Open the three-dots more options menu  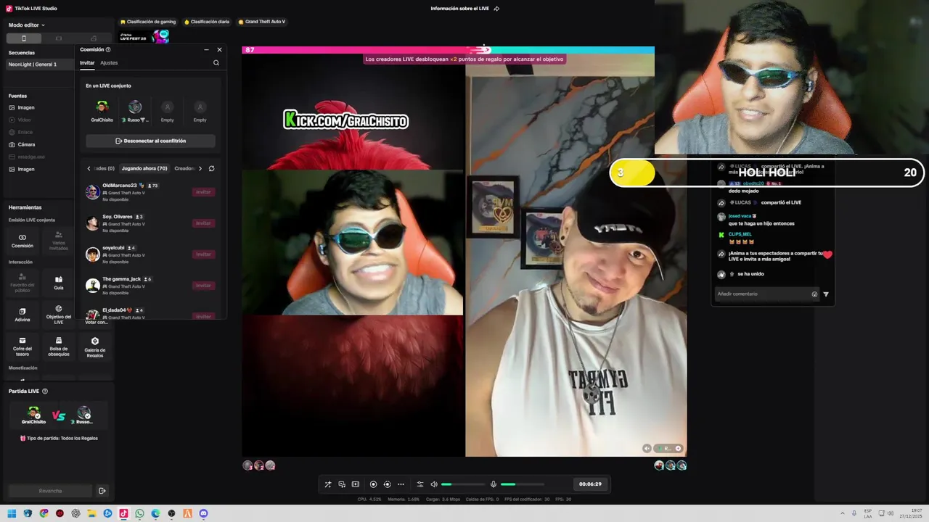pos(401,484)
